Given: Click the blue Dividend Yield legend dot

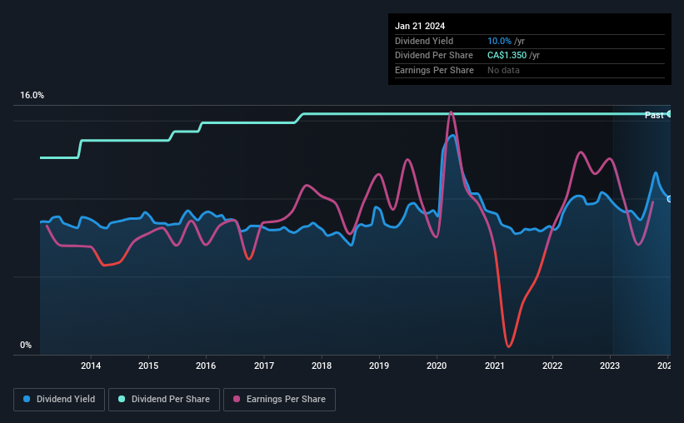Looking at the screenshot, I should tap(27, 399).
